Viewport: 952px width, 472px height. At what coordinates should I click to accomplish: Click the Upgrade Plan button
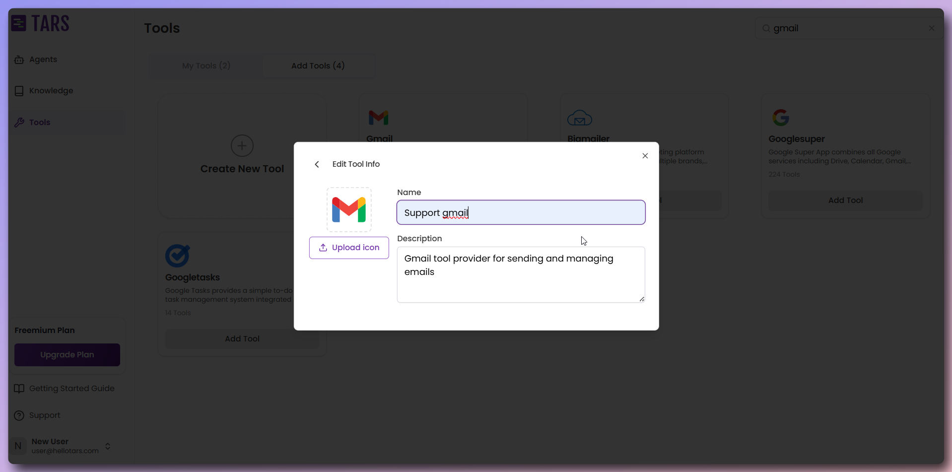click(x=67, y=354)
